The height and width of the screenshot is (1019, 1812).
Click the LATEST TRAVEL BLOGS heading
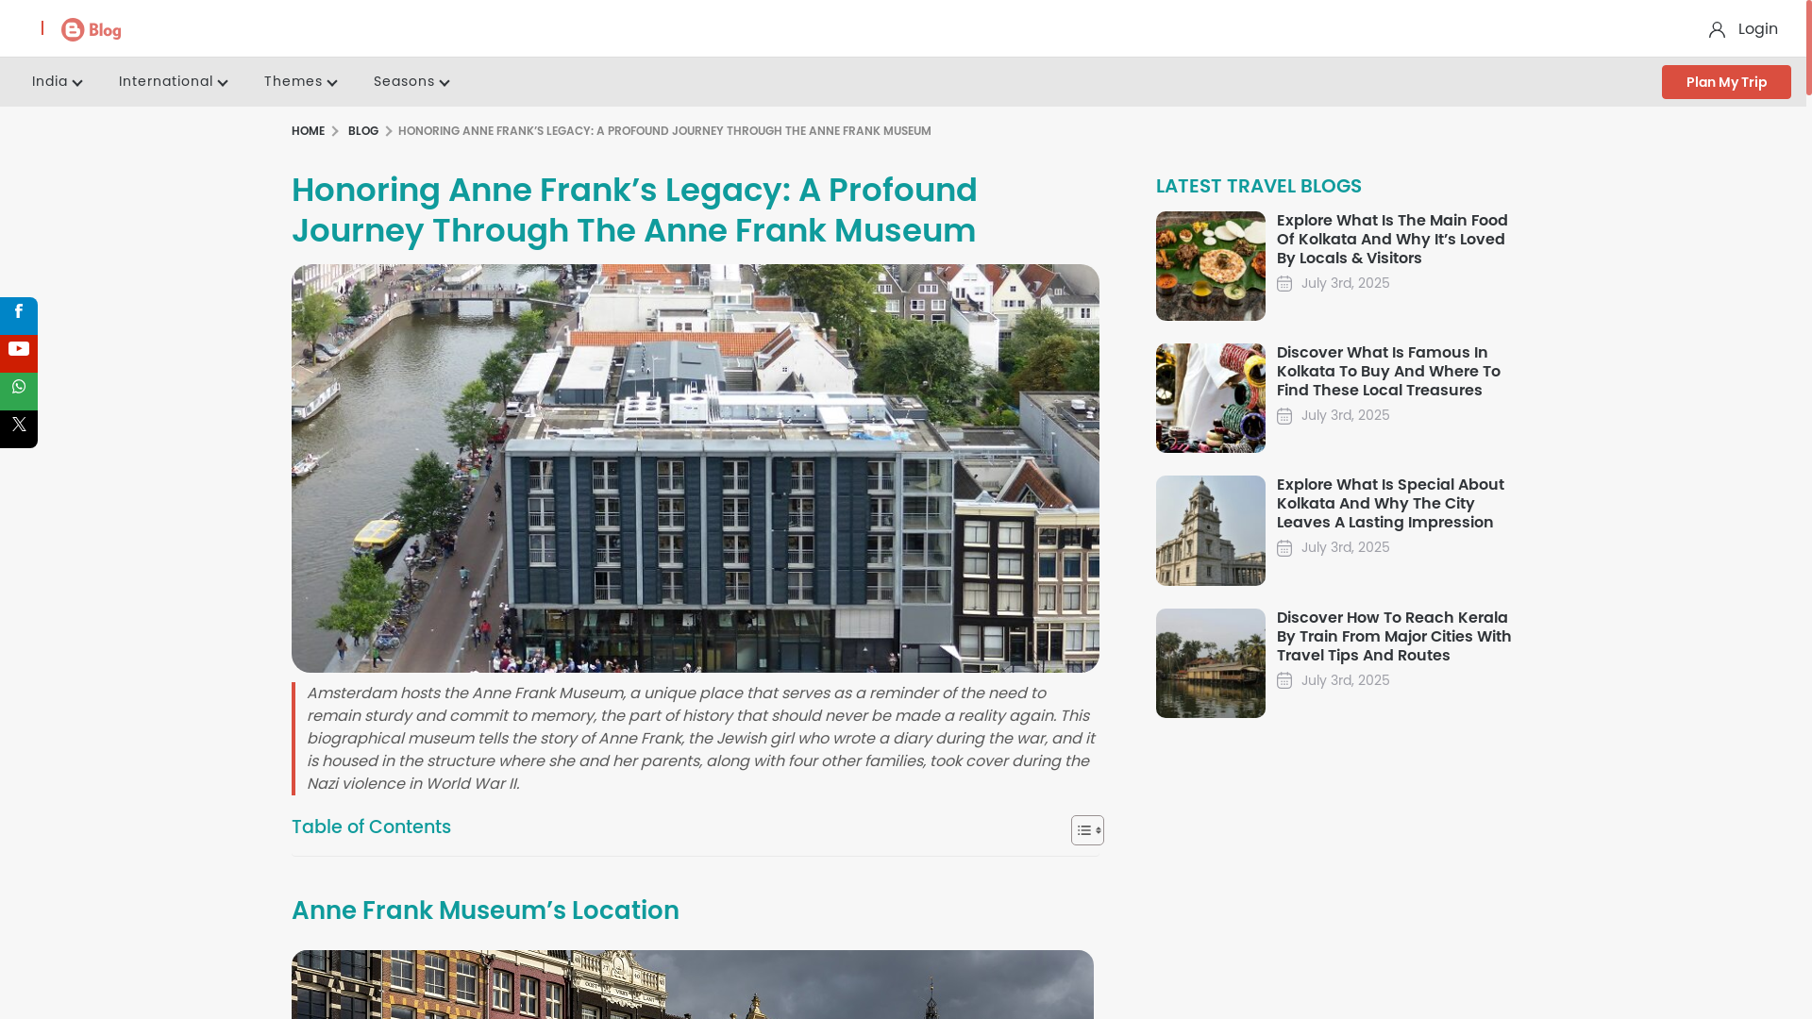[x=1259, y=186]
